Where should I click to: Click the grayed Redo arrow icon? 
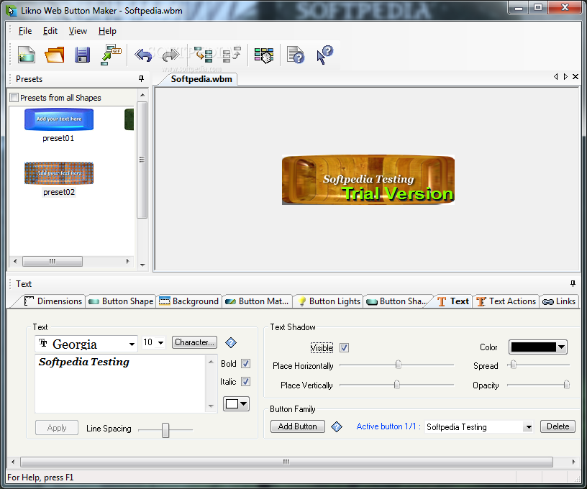(x=171, y=55)
